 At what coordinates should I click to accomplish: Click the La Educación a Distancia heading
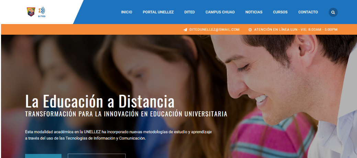[x=100, y=101]
